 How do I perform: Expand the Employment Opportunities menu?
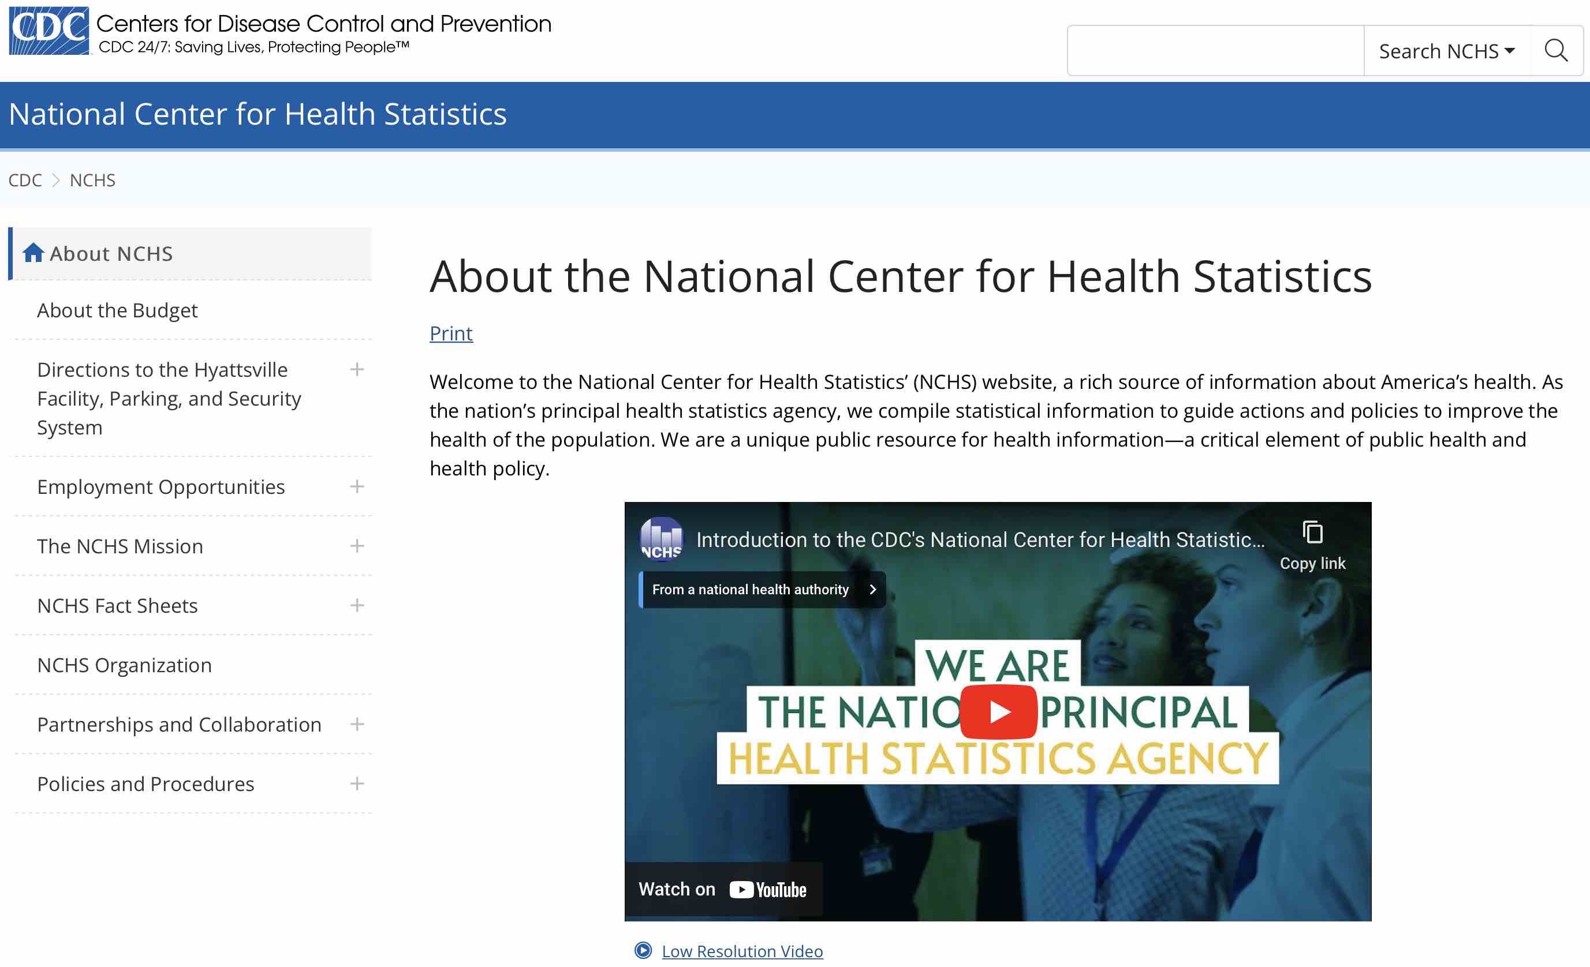point(357,487)
